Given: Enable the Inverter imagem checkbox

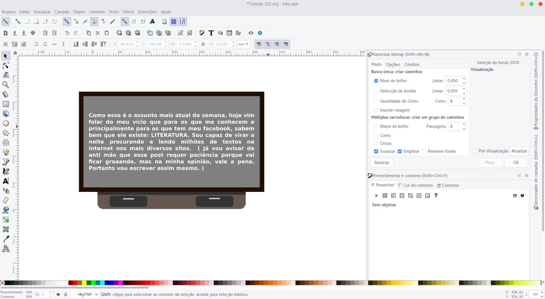Looking at the screenshot, I should pyautogui.click(x=376, y=110).
